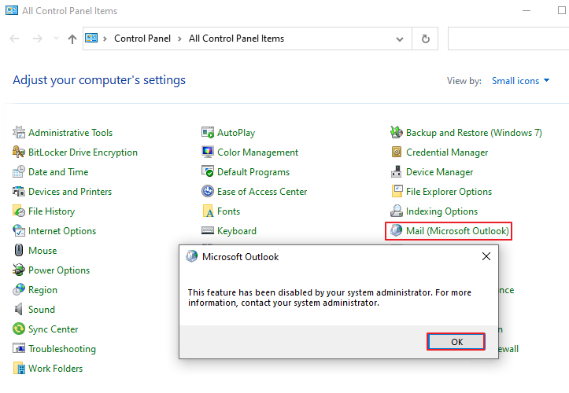Open the Device Manager icon
This screenshot has height=393, width=569.
[x=397, y=171]
